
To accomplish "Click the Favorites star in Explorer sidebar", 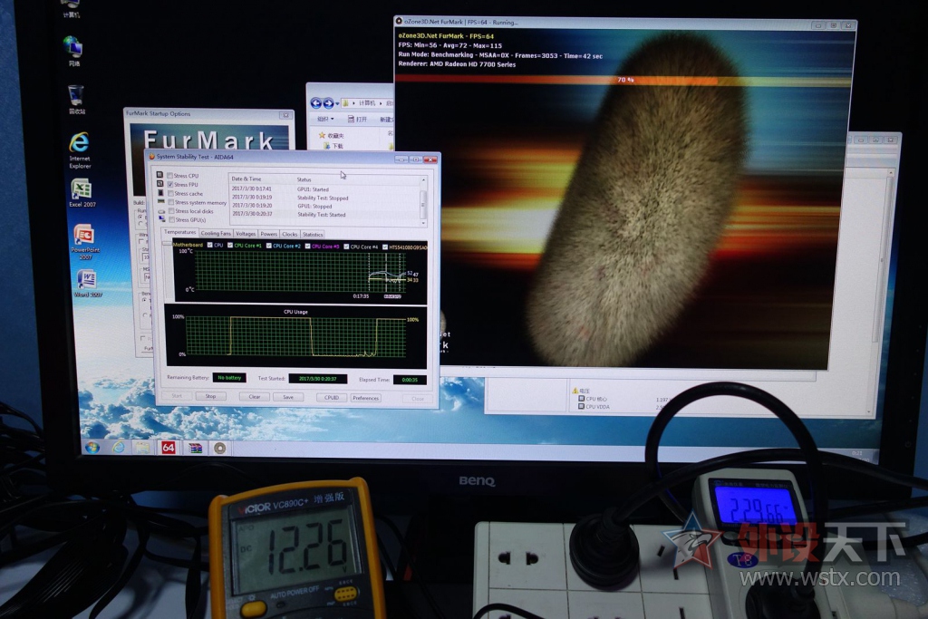I will [x=322, y=136].
